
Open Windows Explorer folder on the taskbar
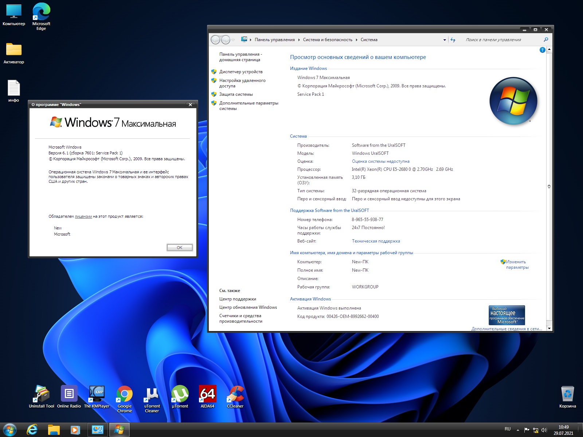54,430
